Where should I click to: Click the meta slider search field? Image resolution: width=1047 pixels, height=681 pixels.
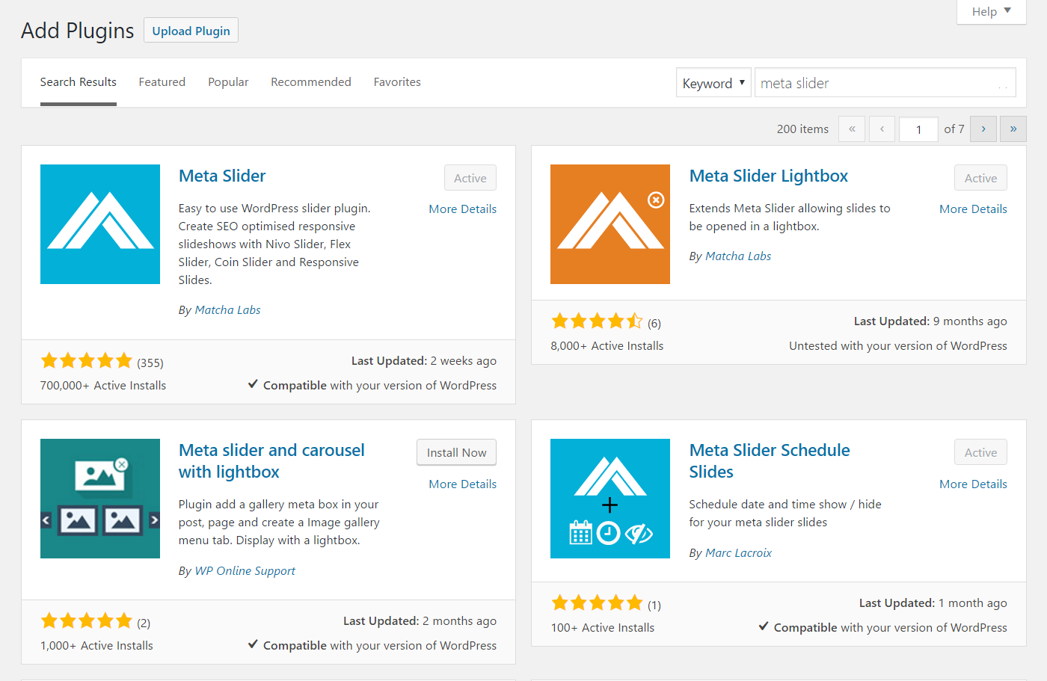(x=885, y=83)
